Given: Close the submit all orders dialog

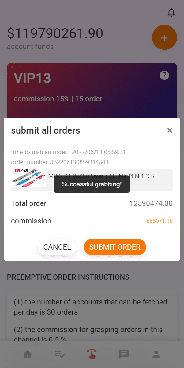Looking at the screenshot, I should [x=170, y=130].
